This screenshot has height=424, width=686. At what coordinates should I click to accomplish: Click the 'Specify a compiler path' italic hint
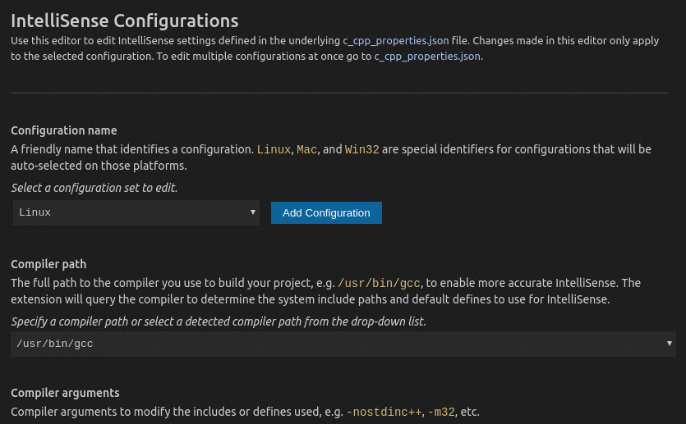218,321
